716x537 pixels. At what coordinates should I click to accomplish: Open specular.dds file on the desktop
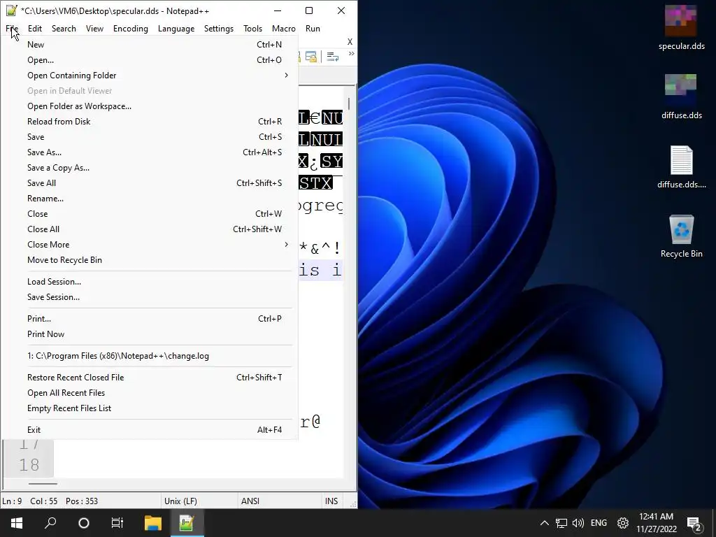coord(681,28)
